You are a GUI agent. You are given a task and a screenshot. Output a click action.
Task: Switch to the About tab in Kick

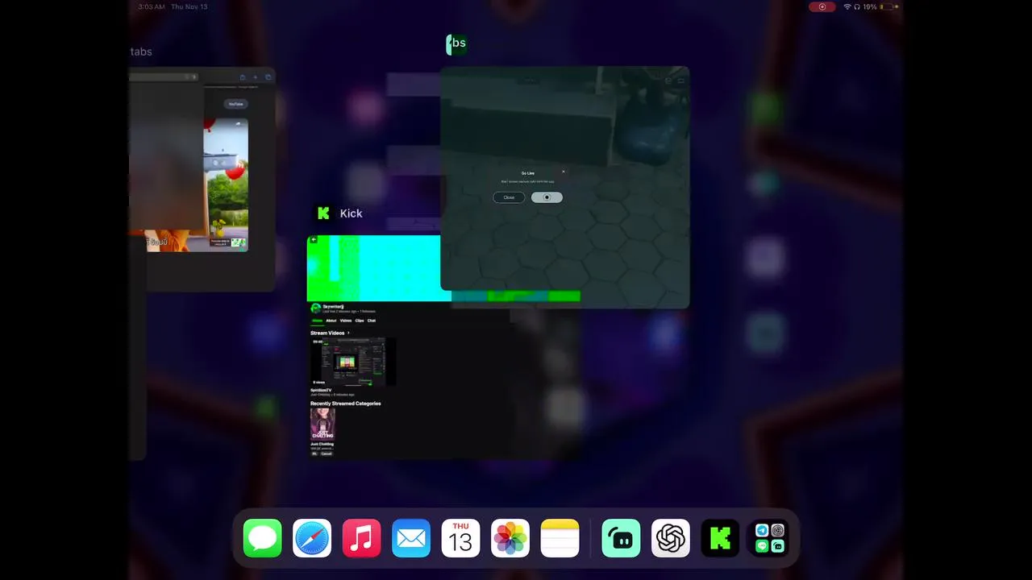click(x=331, y=321)
